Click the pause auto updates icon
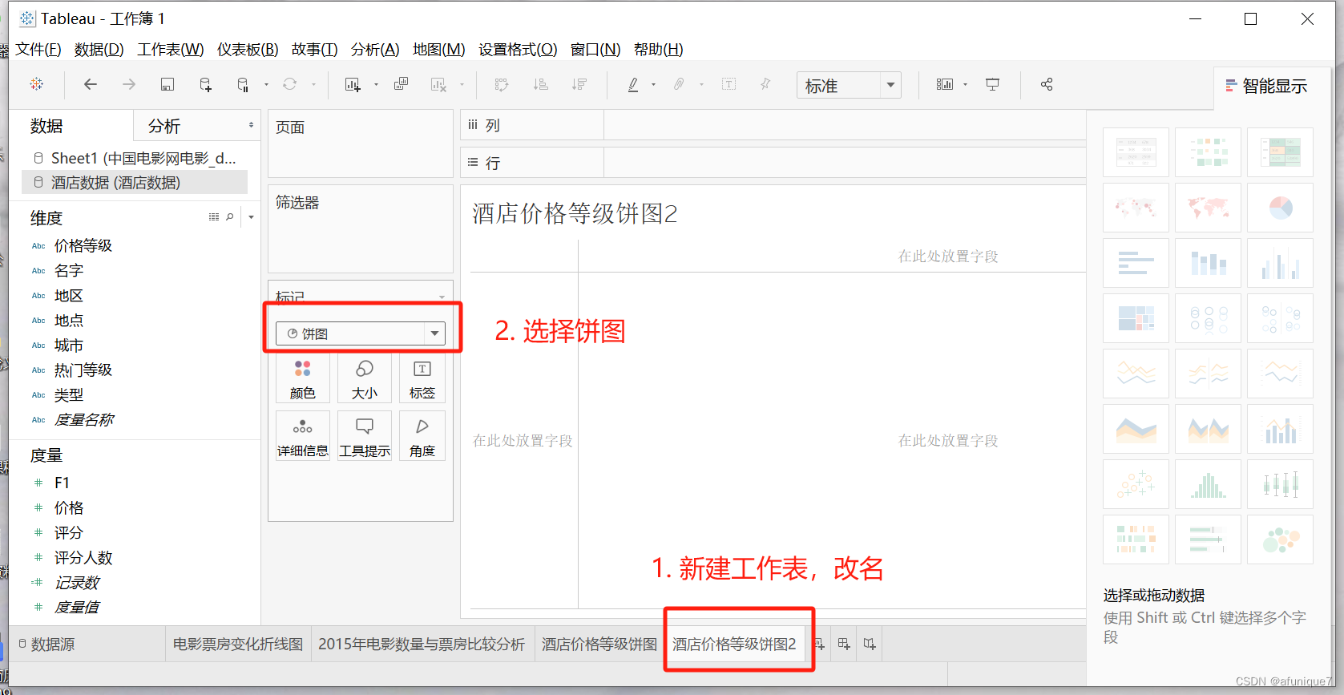This screenshot has height=695, width=1344. pos(244,84)
